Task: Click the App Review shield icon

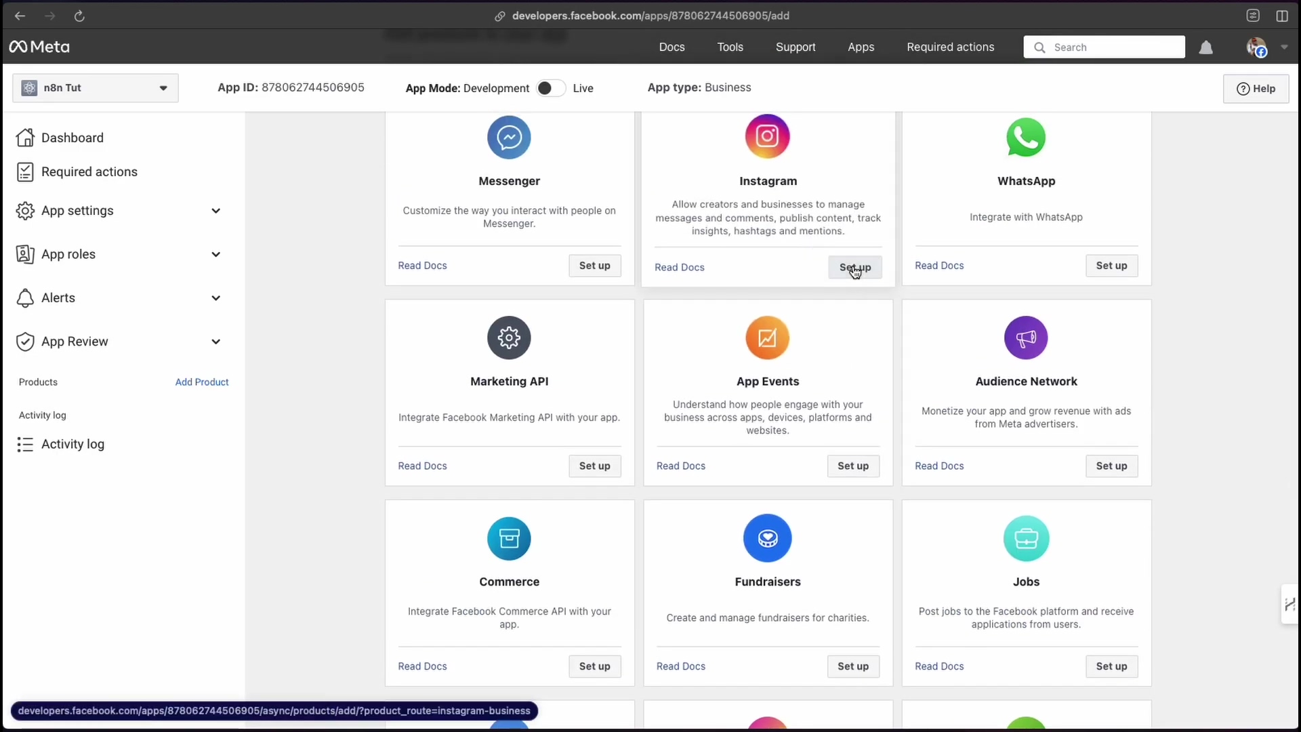Action: (x=25, y=342)
